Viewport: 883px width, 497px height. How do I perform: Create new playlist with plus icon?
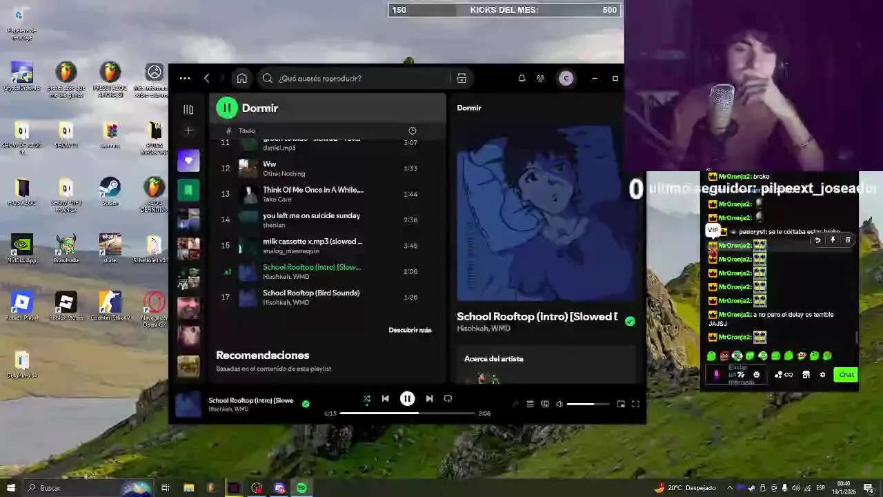click(188, 130)
